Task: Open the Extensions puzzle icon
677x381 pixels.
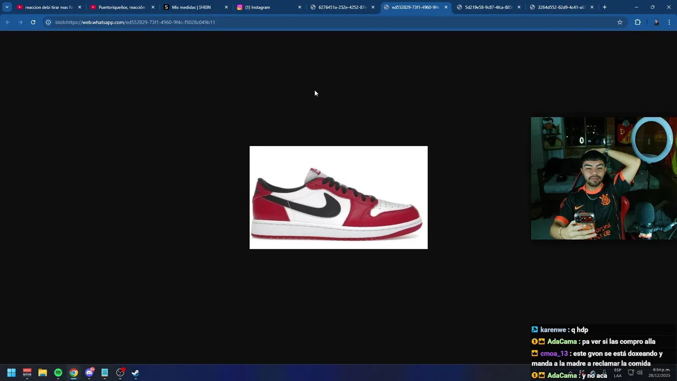Action: (637, 22)
